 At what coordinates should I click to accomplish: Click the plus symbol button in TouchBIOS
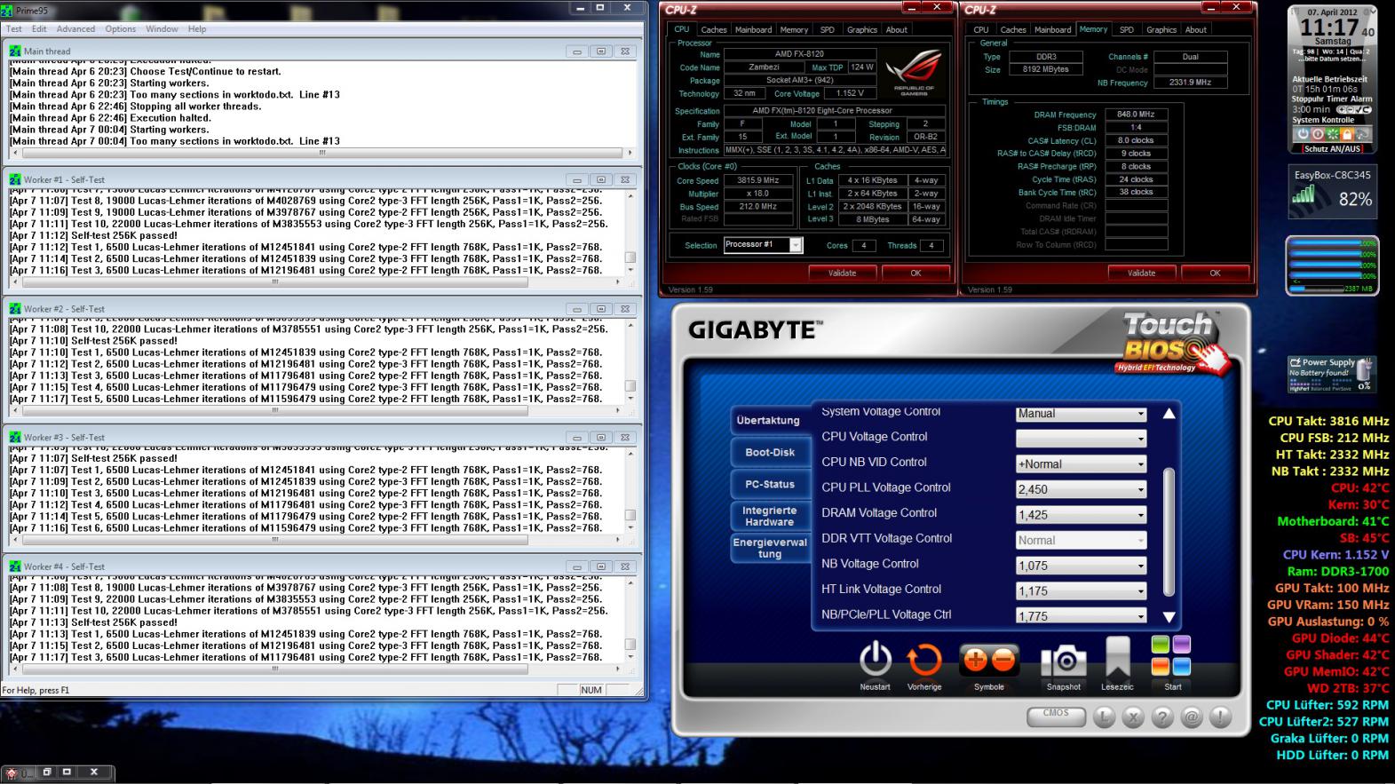pos(975,660)
